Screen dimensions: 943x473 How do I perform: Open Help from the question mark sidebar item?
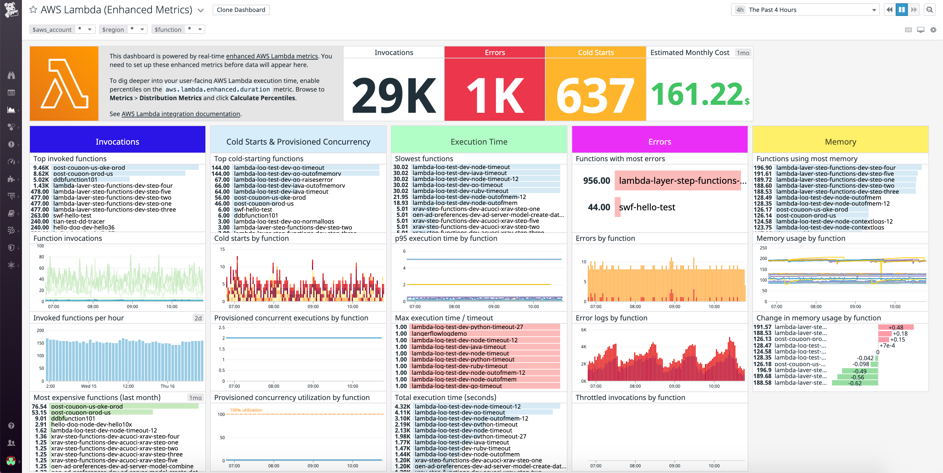pos(11,426)
